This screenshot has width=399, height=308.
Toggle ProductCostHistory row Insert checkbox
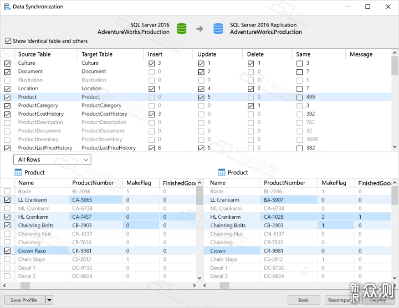point(151,114)
